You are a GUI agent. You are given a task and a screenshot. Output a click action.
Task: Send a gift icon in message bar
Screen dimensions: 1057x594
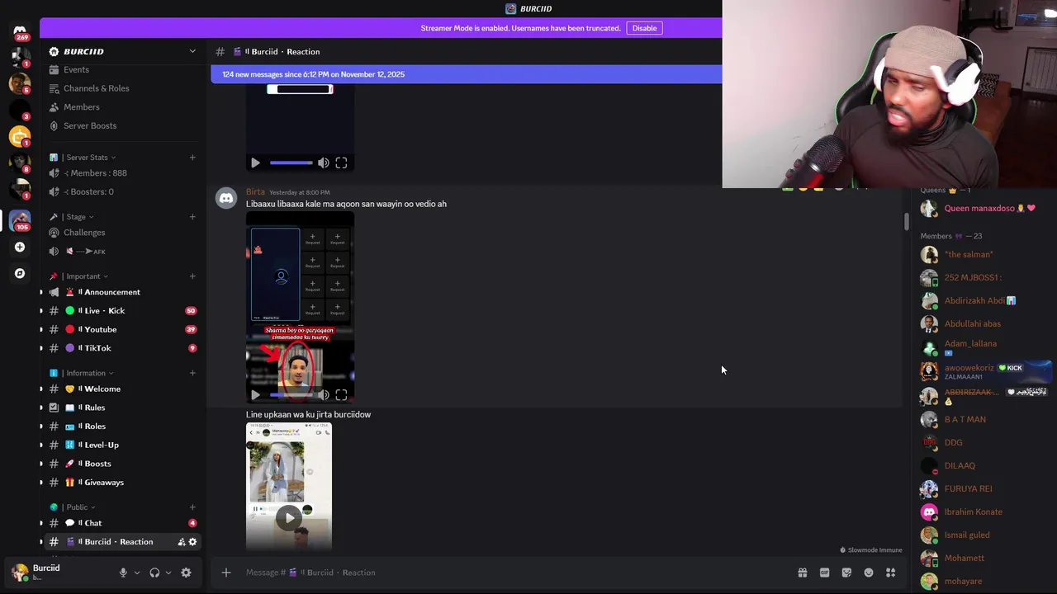click(802, 573)
